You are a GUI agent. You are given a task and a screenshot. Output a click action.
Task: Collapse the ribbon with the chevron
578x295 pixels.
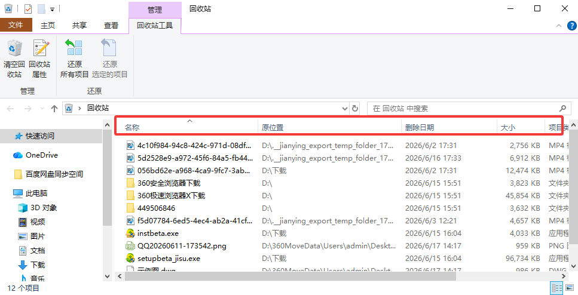point(559,26)
